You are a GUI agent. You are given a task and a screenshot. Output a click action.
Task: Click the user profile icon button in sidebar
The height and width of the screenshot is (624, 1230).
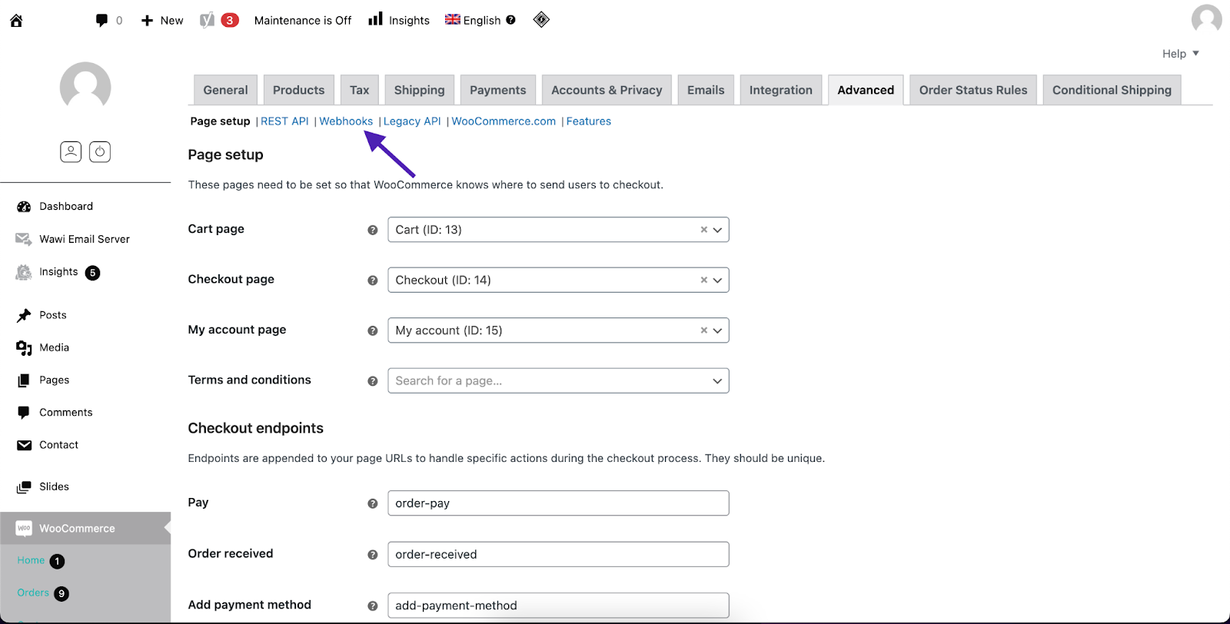click(71, 151)
